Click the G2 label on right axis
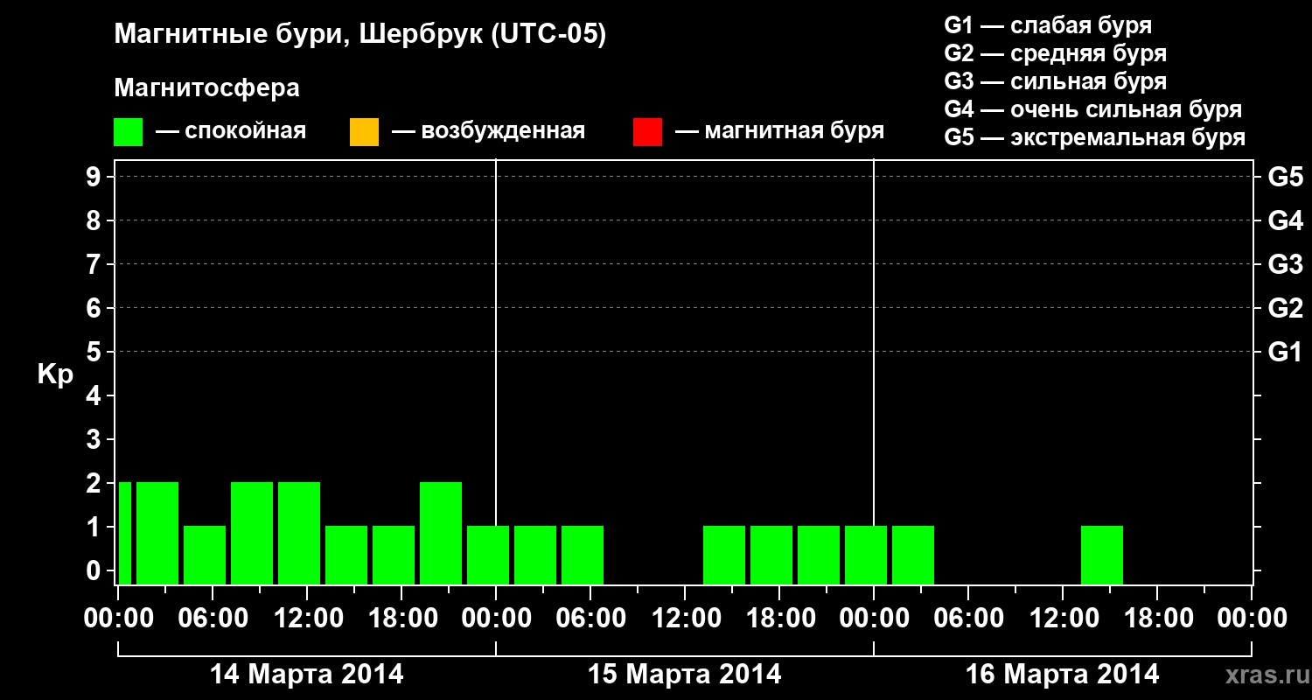Image resolution: width=1312 pixels, height=700 pixels. click(x=1285, y=308)
